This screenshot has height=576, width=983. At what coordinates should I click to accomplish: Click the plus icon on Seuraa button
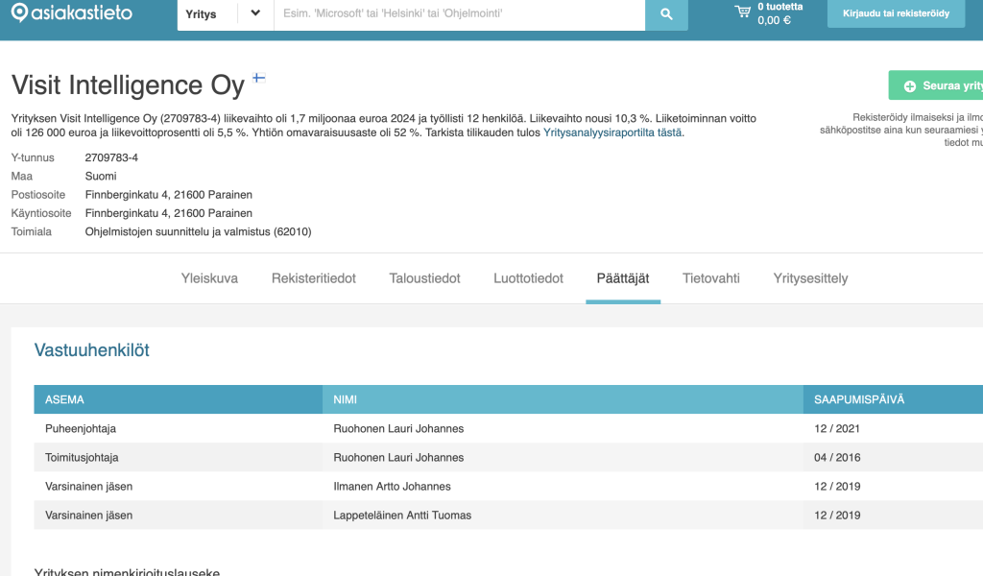tap(910, 86)
